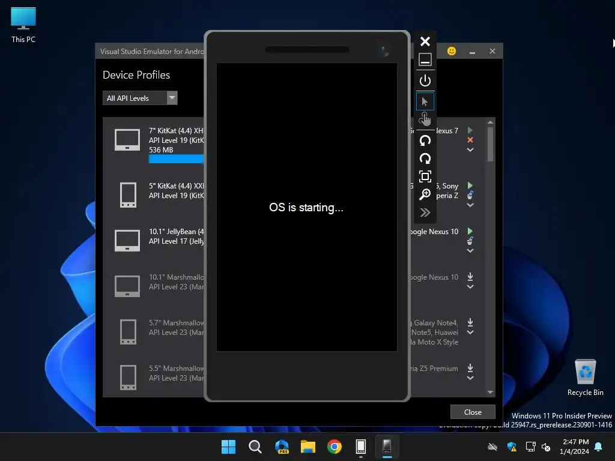The image size is (615, 461).
Task: Expand 10.1" JellyBean profile details
Action: click(x=470, y=250)
